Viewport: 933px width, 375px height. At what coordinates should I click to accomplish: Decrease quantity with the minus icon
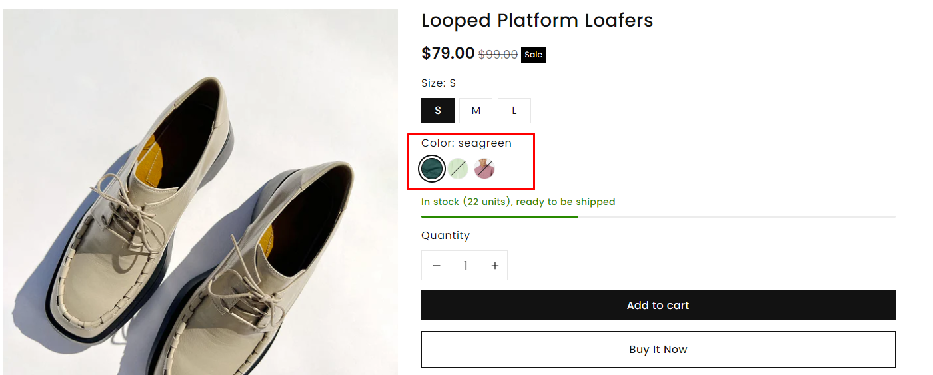pyautogui.click(x=437, y=266)
